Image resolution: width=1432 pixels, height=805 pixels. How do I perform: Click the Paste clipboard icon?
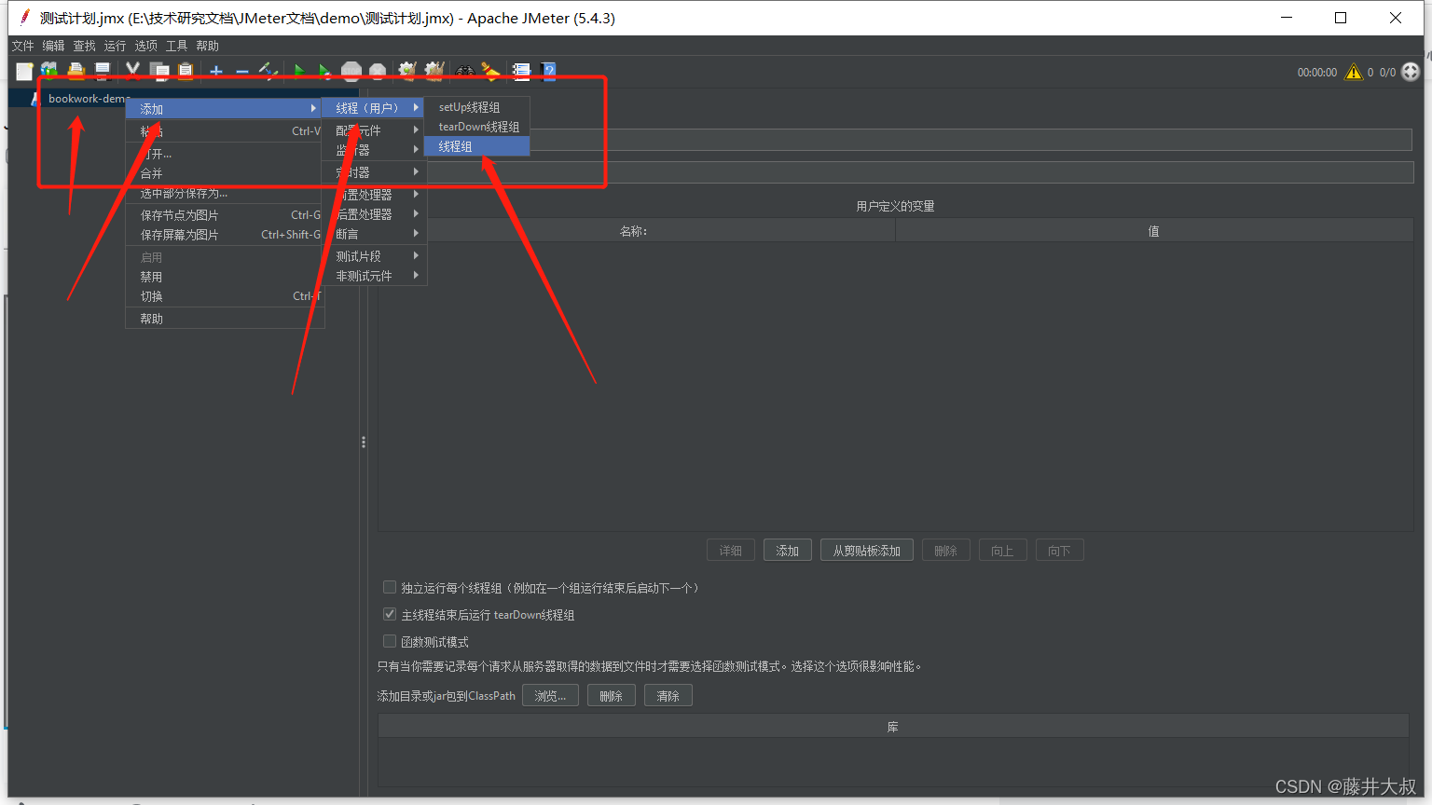point(186,71)
